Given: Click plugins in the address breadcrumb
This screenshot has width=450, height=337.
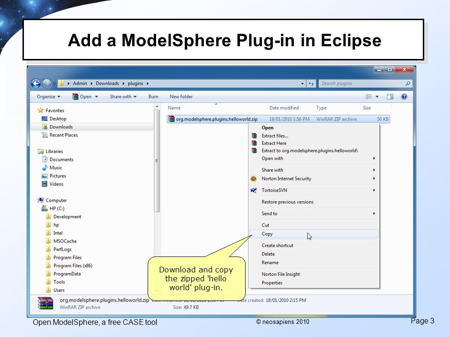Looking at the screenshot, I should pos(135,83).
